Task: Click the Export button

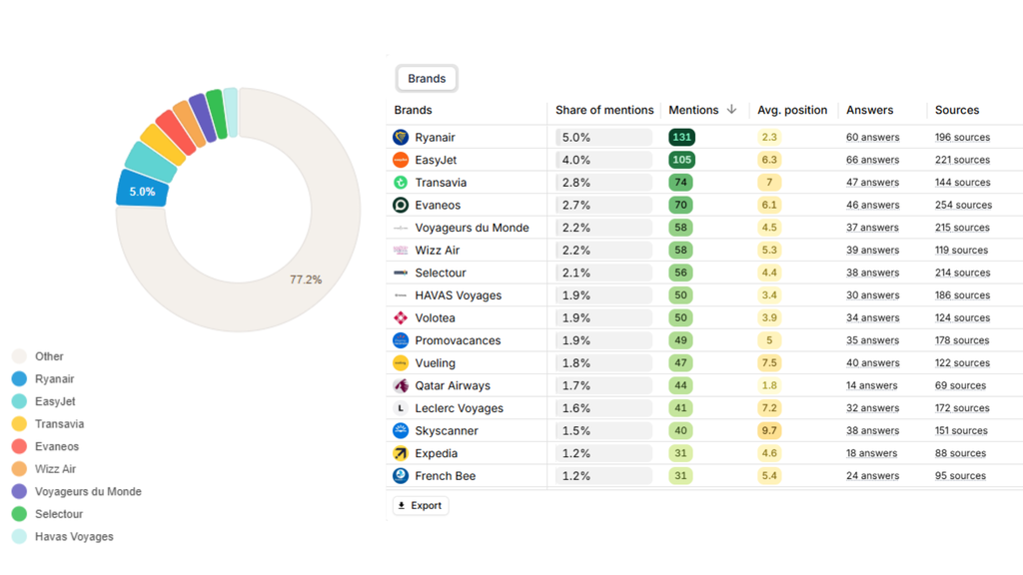Action: tap(421, 505)
